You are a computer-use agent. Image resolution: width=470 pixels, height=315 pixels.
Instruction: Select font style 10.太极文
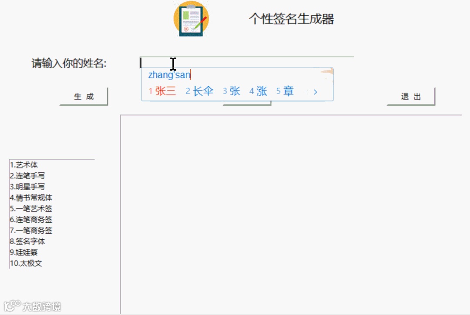[x=26, y=263]
